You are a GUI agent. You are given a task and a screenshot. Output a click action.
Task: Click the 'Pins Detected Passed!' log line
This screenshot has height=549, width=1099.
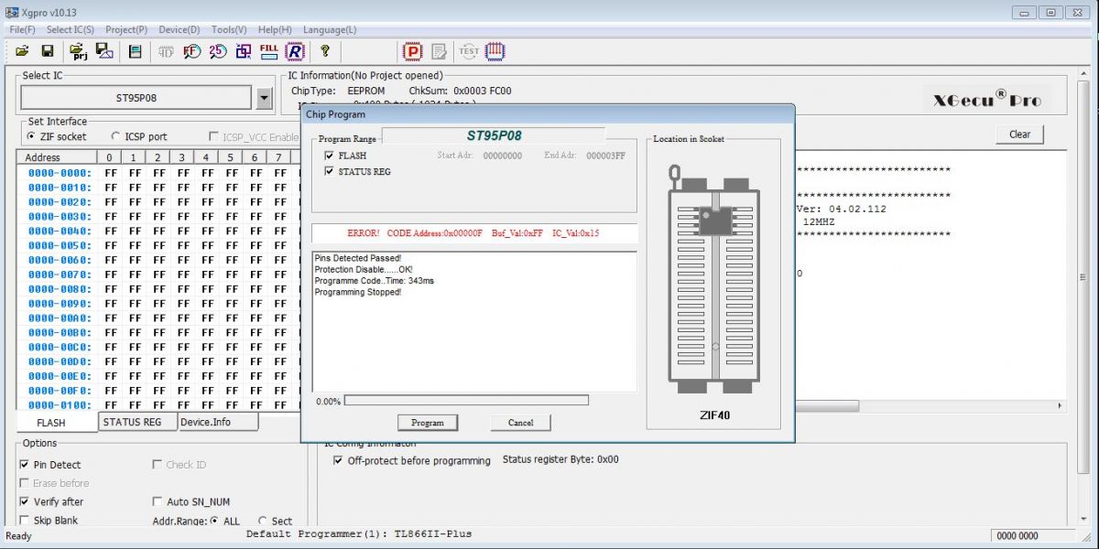pos(358,258)
